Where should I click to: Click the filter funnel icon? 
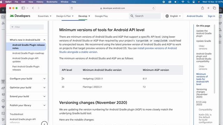[x=13, y=27]
